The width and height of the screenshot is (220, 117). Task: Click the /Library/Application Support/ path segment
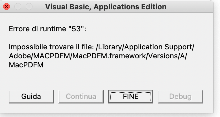point(145,47)
